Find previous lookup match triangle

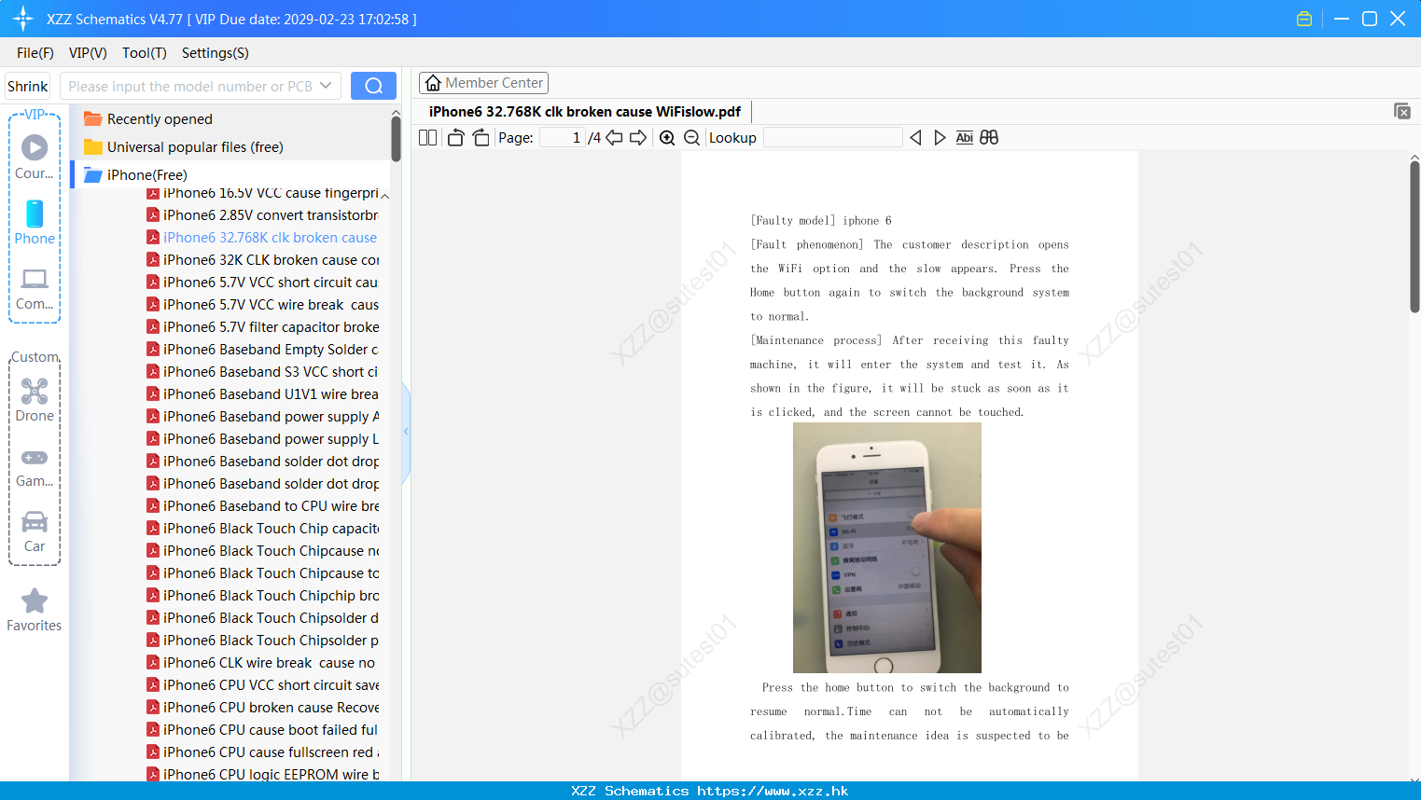(915, 138)
